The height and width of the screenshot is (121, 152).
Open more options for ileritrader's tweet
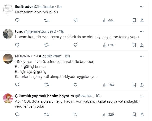tap(142, 6)
